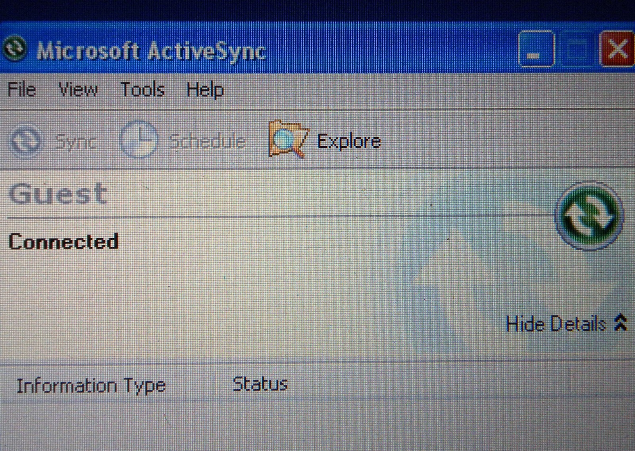
Task: Click the large green sync status icon
Action: point(589,216)
